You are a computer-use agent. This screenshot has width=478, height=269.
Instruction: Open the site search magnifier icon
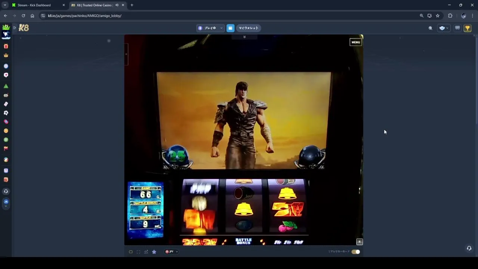[x=430, y=28]
